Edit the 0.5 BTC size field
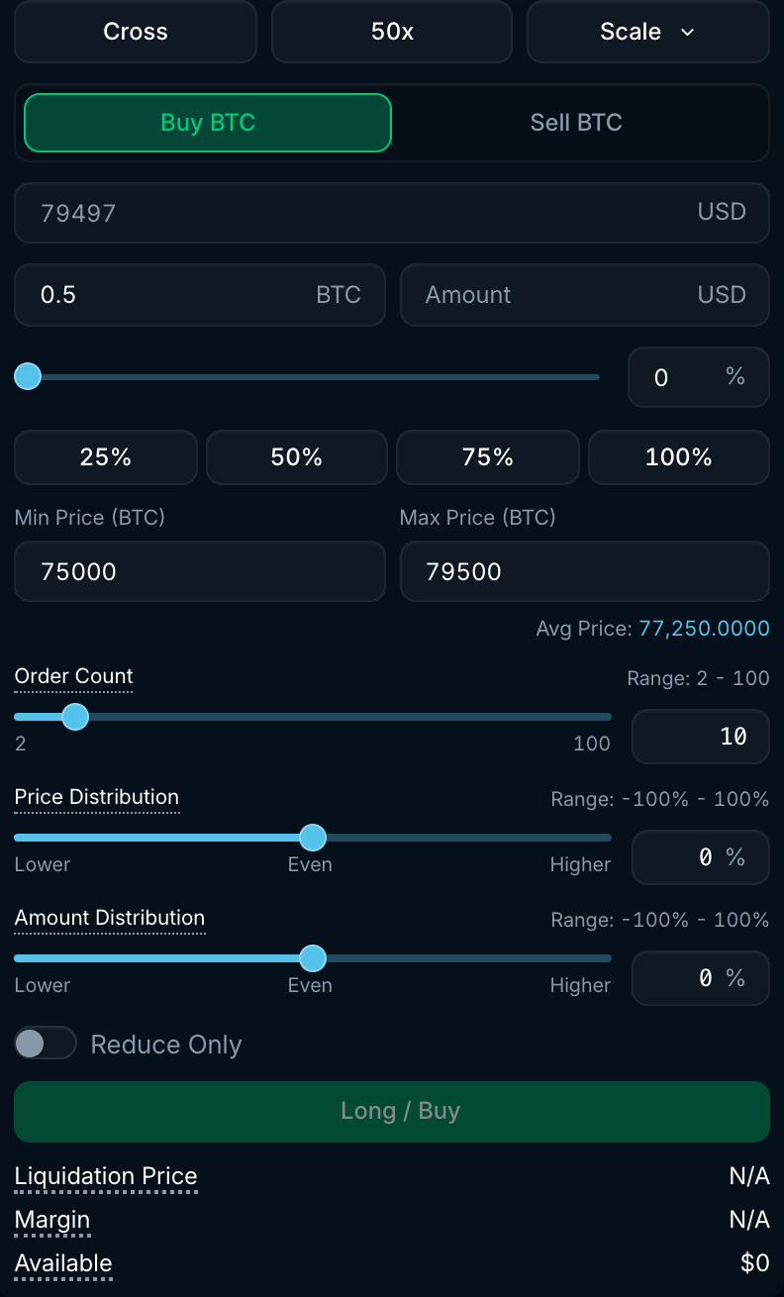The width and height of the screenshot is (784, 1297). [x=200, y=295]
